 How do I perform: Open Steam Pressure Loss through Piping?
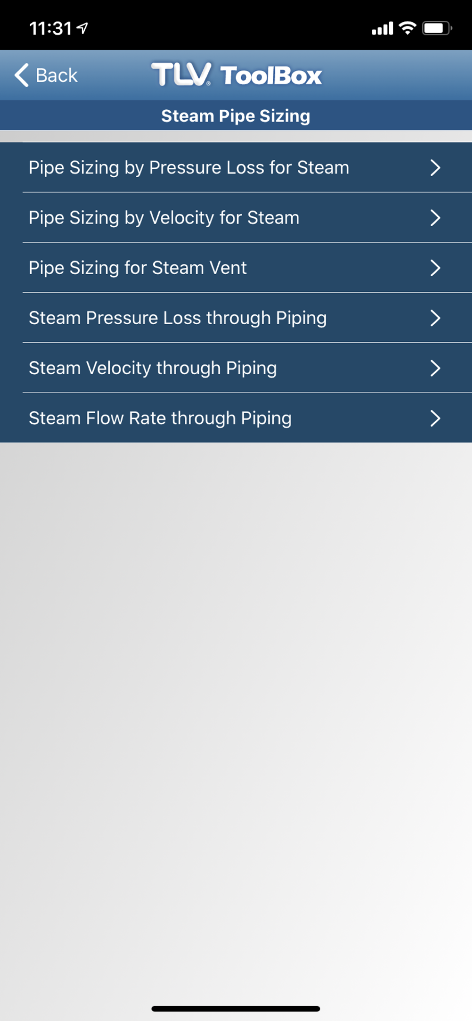click(236, 318)
